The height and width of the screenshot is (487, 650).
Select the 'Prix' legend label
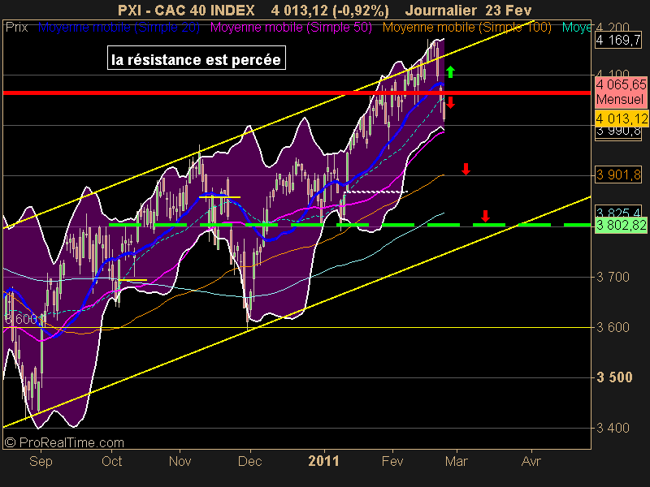(x=16, y=28)
